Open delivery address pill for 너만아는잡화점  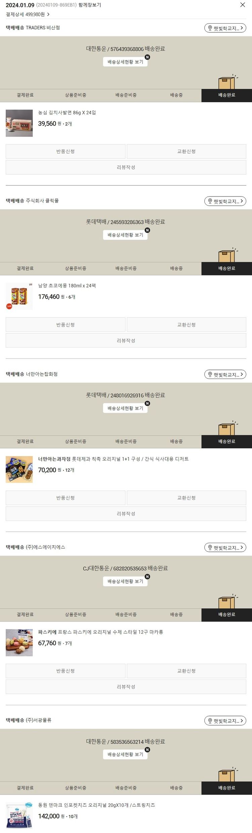tap(225, 375)
